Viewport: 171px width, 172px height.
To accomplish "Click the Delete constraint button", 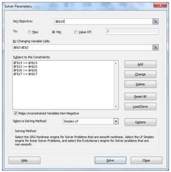I will 140,84.
